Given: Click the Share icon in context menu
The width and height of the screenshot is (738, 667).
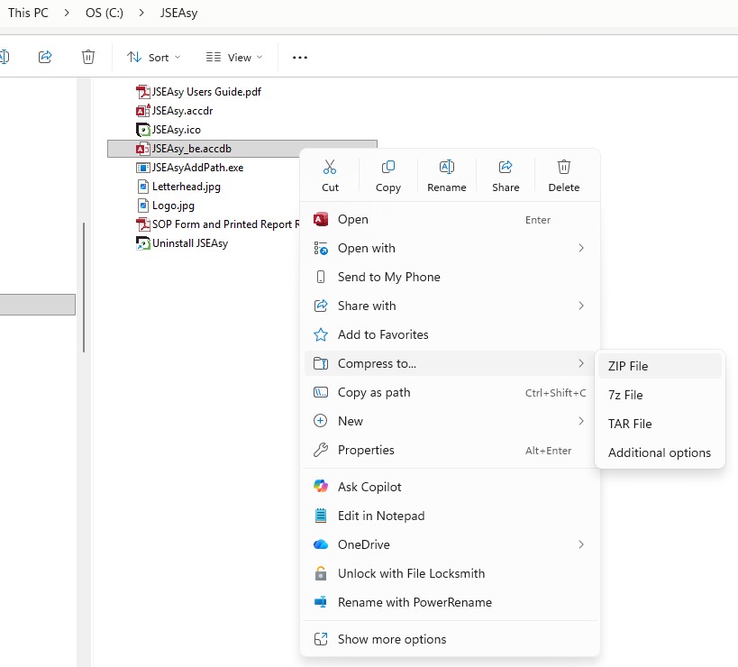Looking at the screenshot, I should [506, 167].
